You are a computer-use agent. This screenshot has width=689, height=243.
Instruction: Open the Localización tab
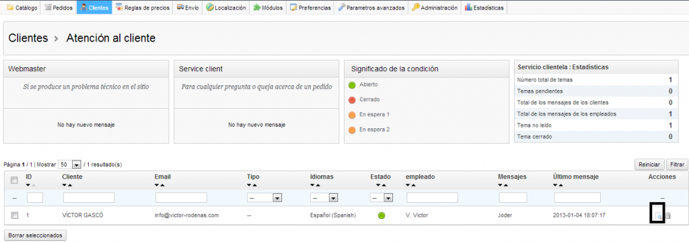[226, 7]
